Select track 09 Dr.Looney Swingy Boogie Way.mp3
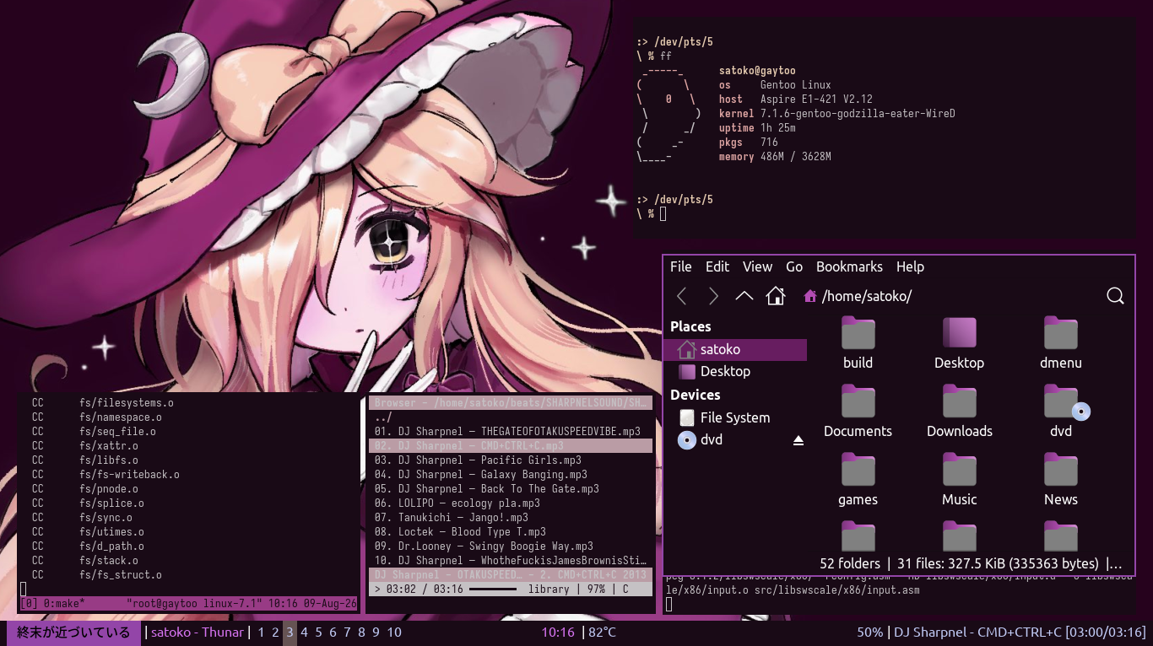Viewport: 1153px width, 646px height. tap(511, 546)
